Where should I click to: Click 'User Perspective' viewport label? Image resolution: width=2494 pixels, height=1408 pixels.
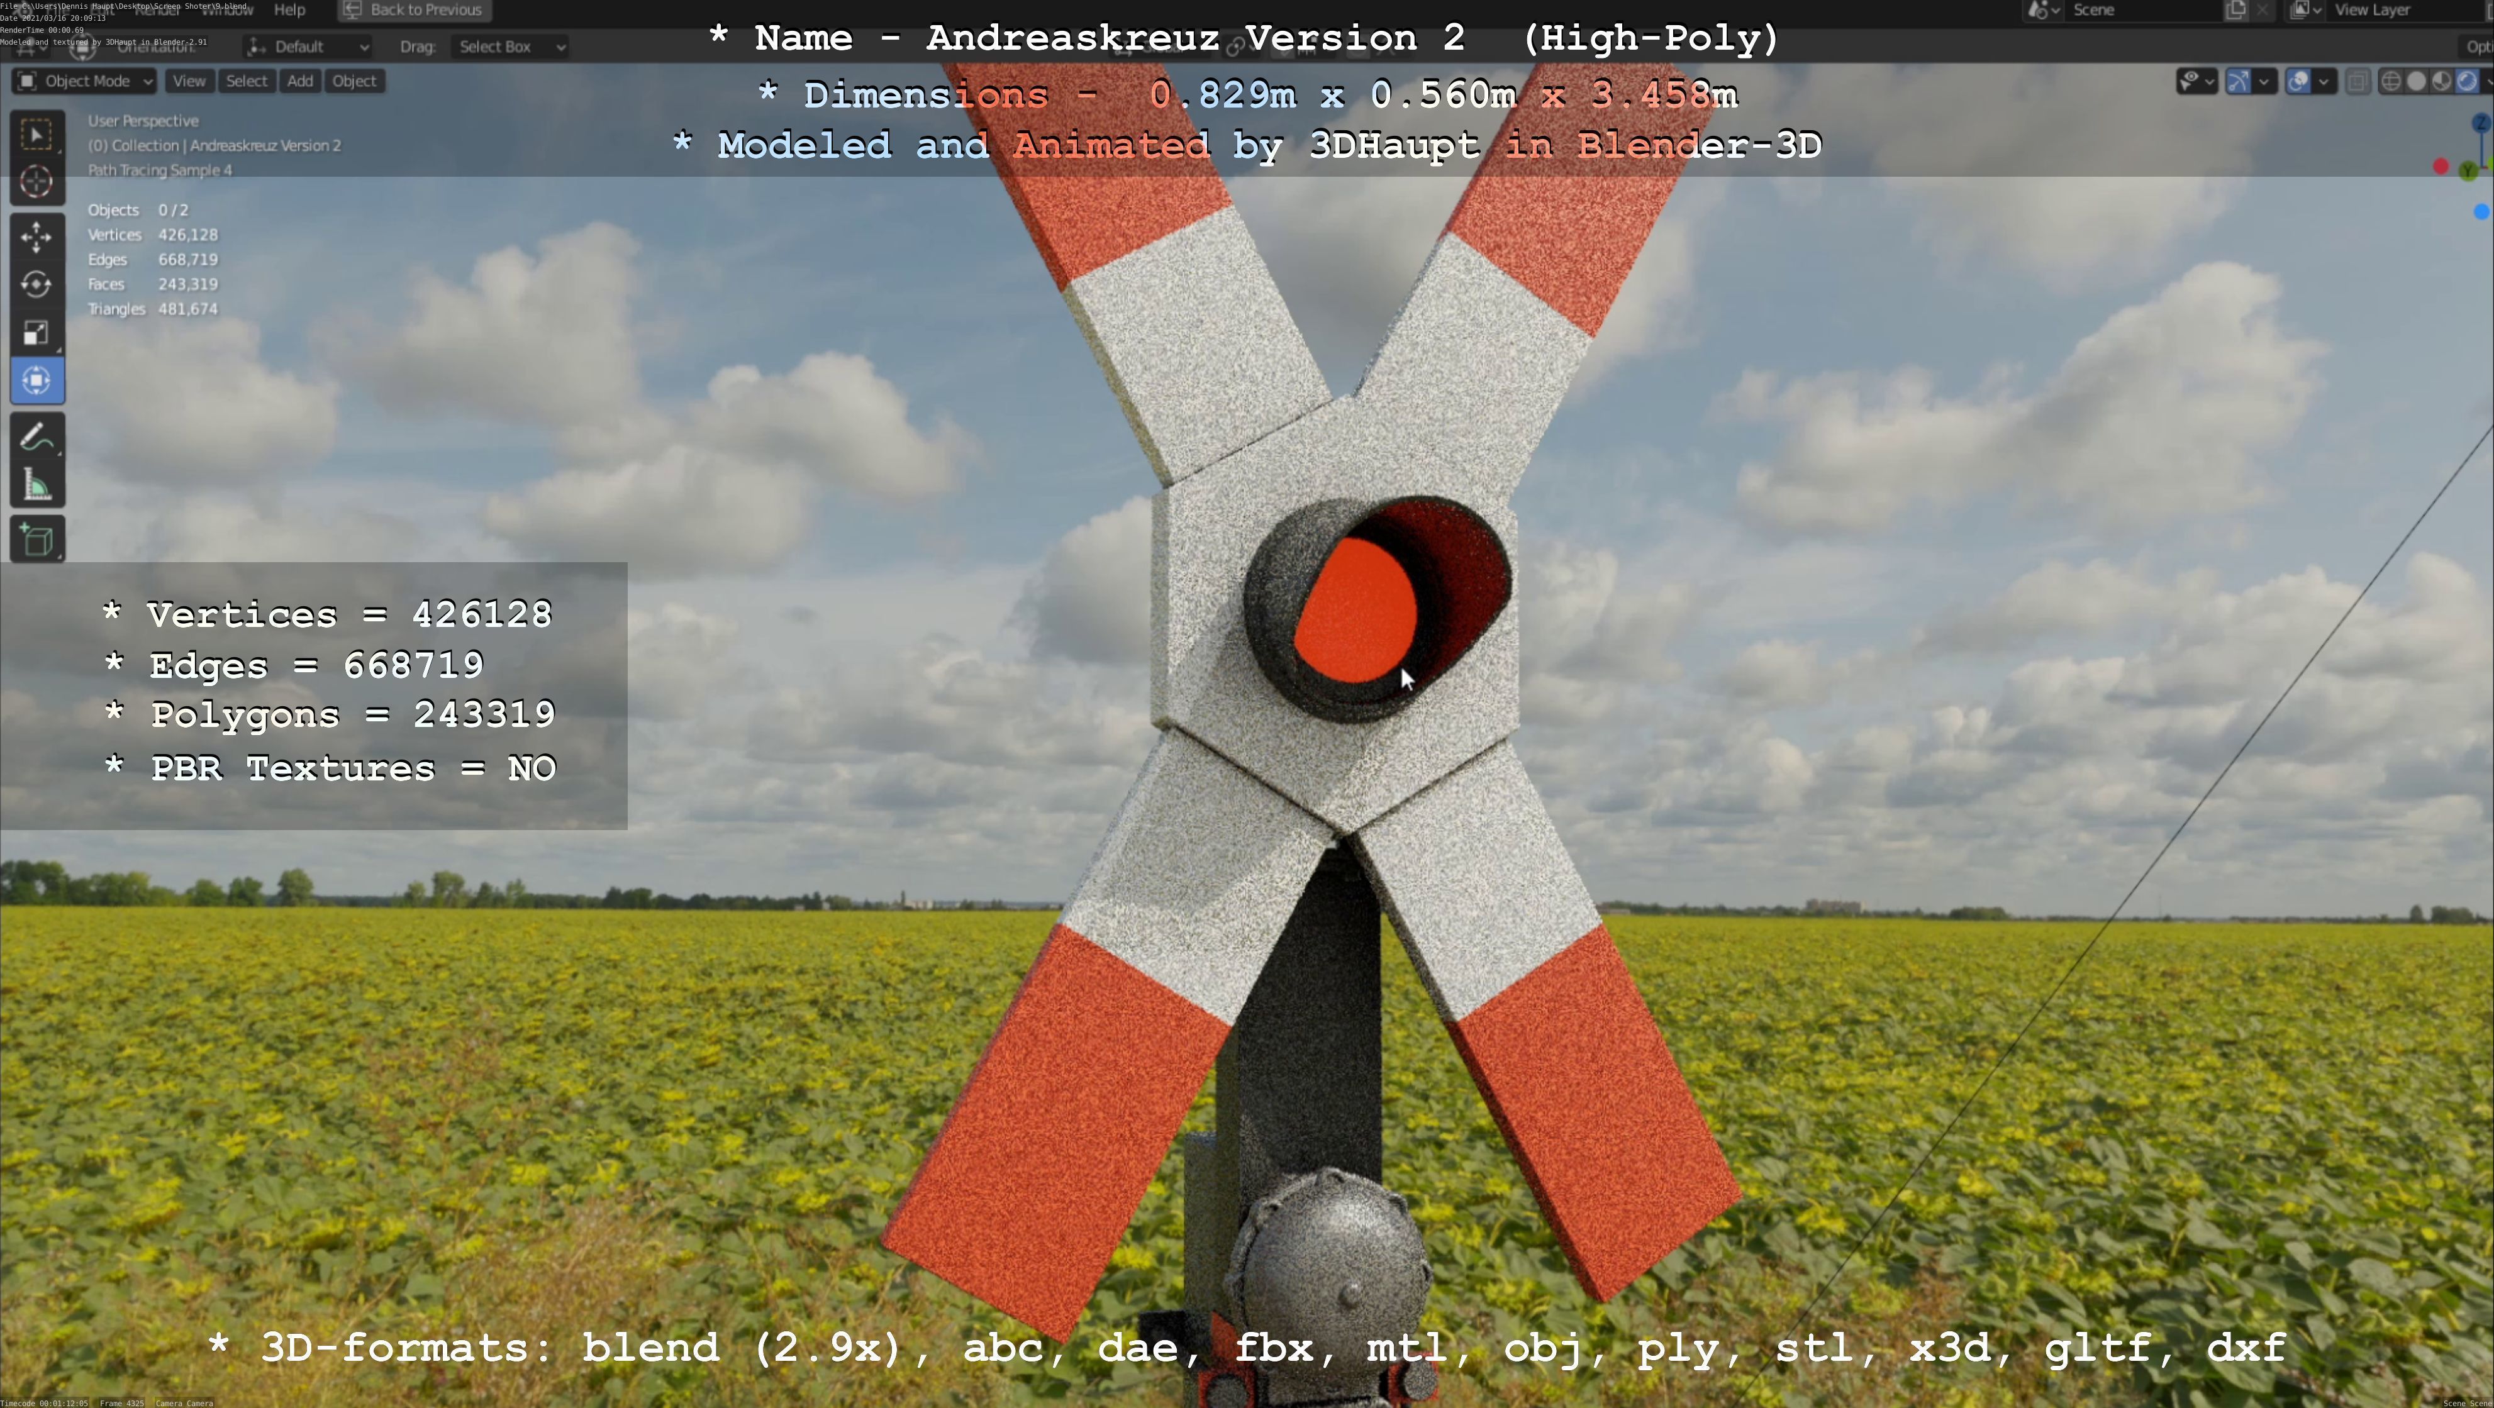point(143,121)
